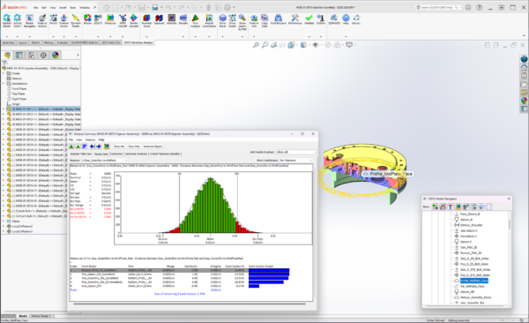This screenshot has height=323, width=529.
Task: Open the GD&T tool in the ribbon
Action: [98, 19]
